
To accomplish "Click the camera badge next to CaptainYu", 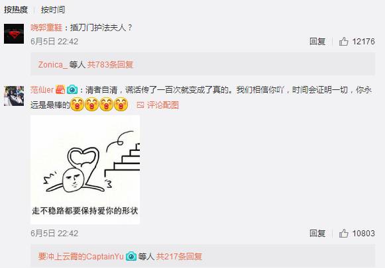I will [x=131, y=257].
